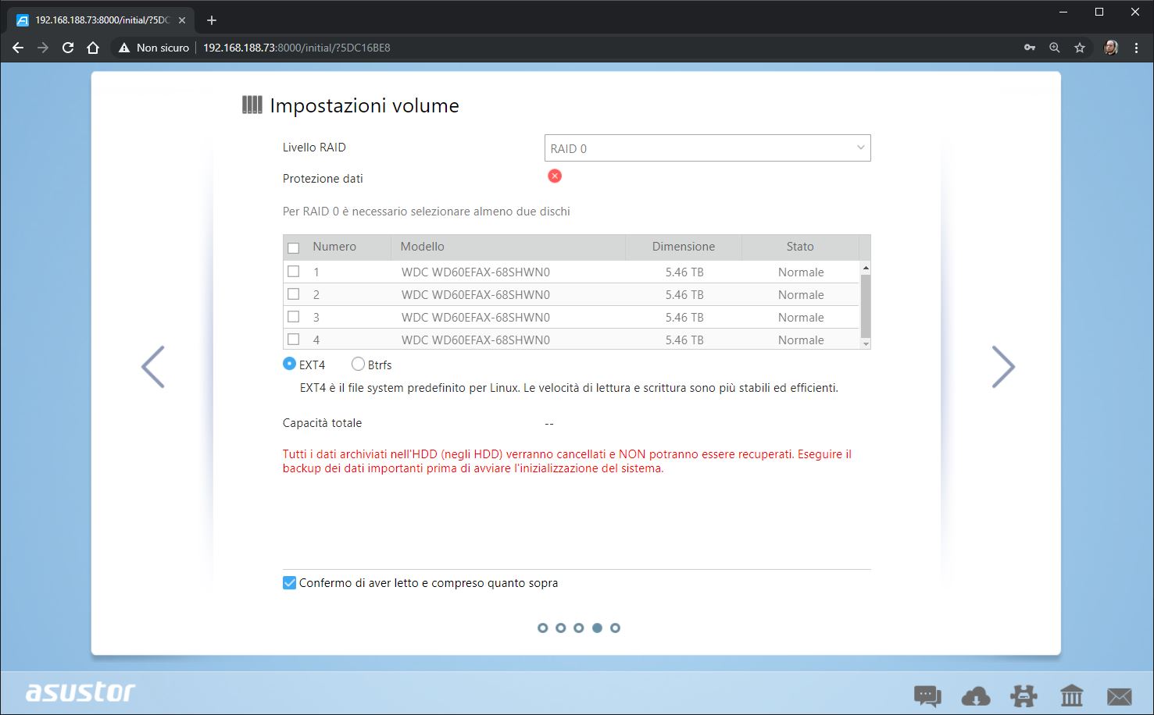Image resolution: width=1154 pixels, height=715 pixels.
Task: Tick the checkbox for disk 3
Action: pos(294,317)
